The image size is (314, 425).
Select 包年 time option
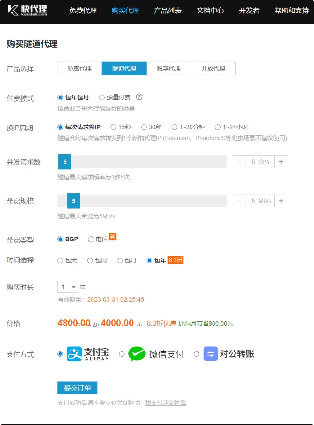pos(149,261)
